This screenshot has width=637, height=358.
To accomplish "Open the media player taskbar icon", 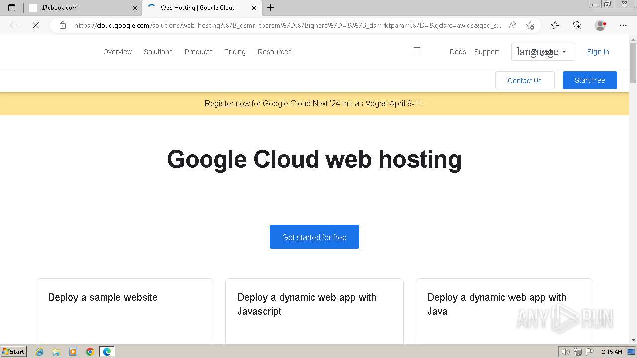I will coord(73,352).
